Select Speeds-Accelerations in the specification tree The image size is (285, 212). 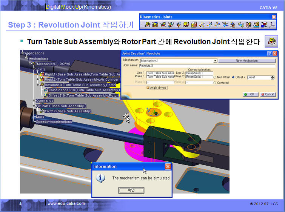tap(53, 122)
